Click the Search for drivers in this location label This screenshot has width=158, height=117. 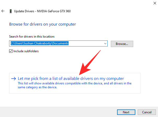tap(32, 37)
